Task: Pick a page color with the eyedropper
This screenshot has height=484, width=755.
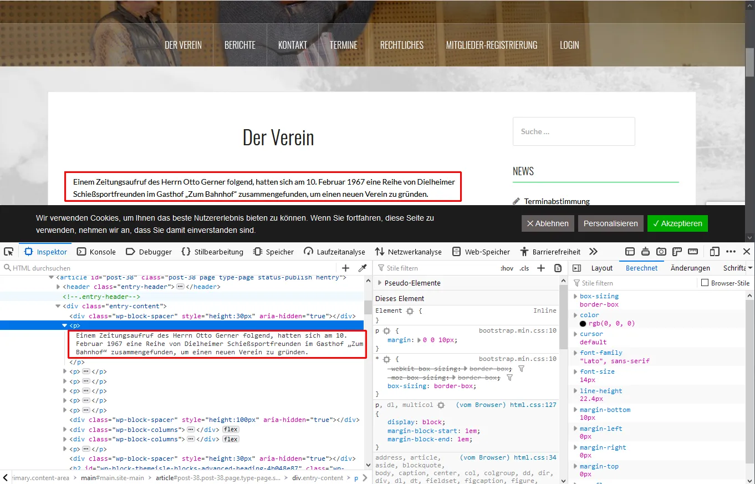Action: tap(363, 268)
